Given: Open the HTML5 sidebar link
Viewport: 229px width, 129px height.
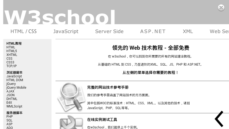Looking at the screenshot, I should point(12,51).
